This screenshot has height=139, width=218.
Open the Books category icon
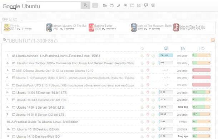click(139, 5)
